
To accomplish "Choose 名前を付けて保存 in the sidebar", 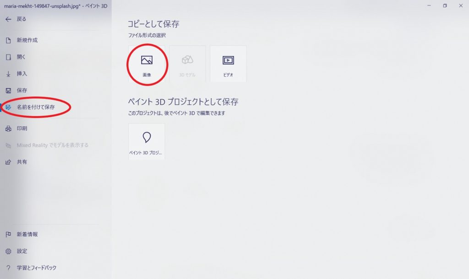I will pos(30,107).
